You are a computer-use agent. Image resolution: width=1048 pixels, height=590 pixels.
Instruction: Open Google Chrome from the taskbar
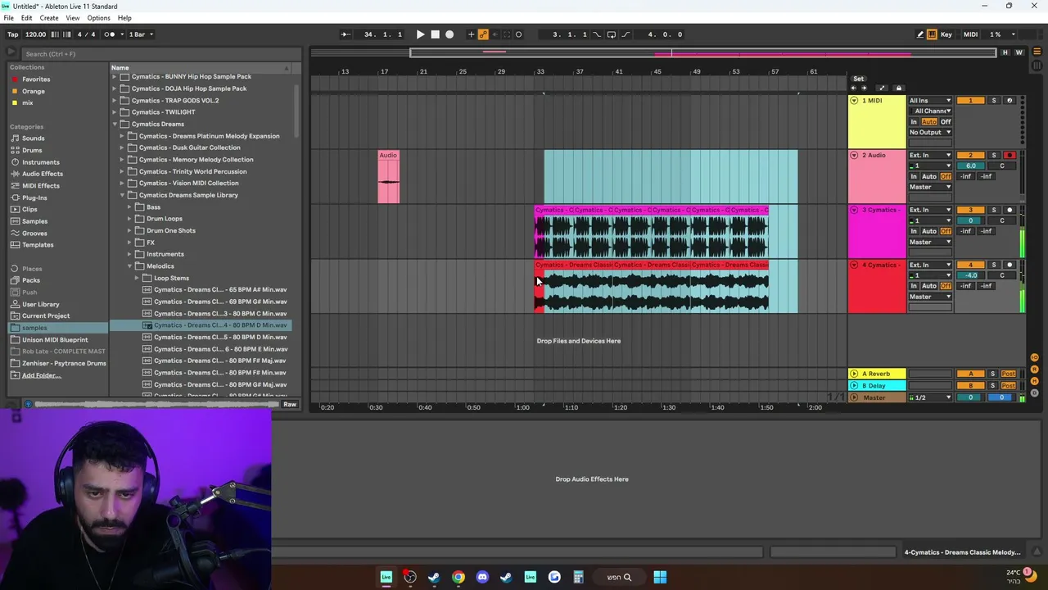click(458, 577)
